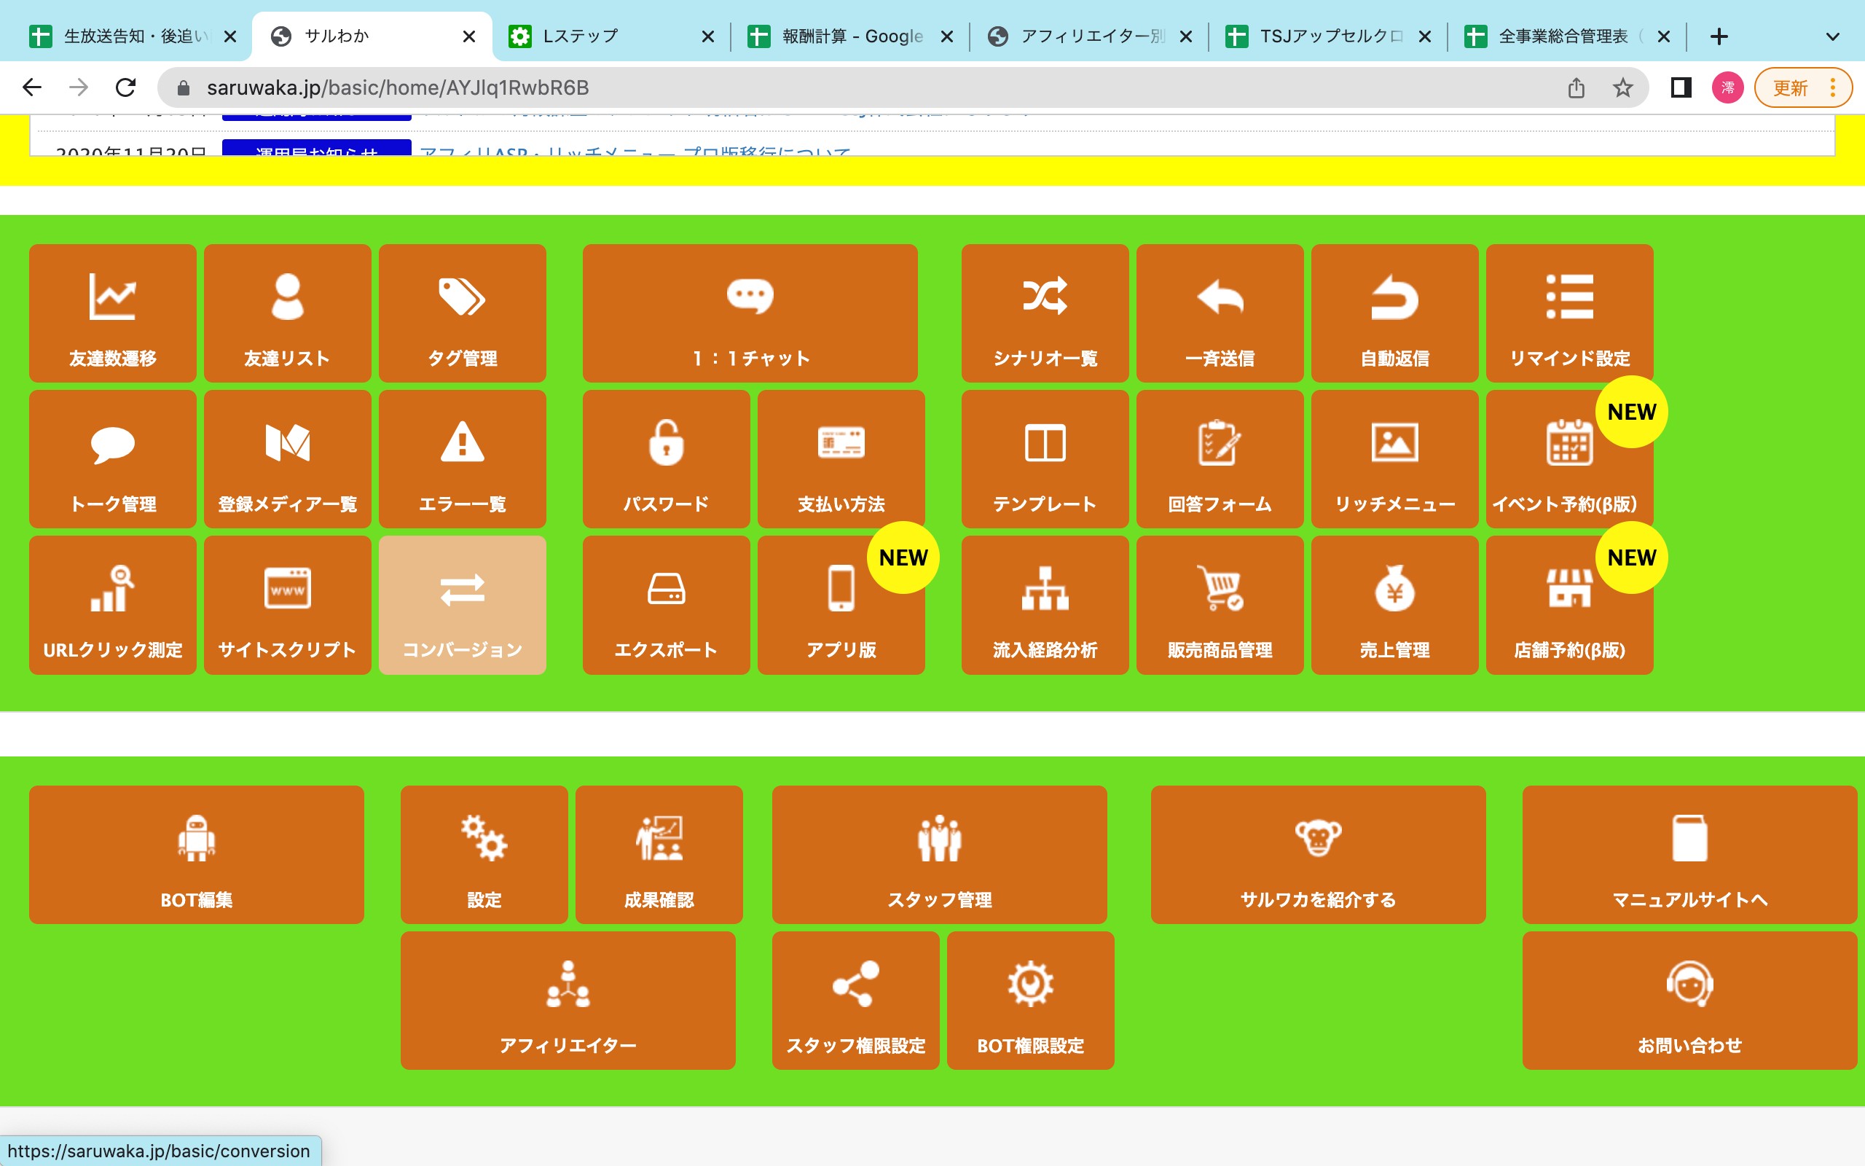This screenshot has width=1865, height=1166.
Task: Open the 成果確認 results check tile
Action: pos(659,854)
